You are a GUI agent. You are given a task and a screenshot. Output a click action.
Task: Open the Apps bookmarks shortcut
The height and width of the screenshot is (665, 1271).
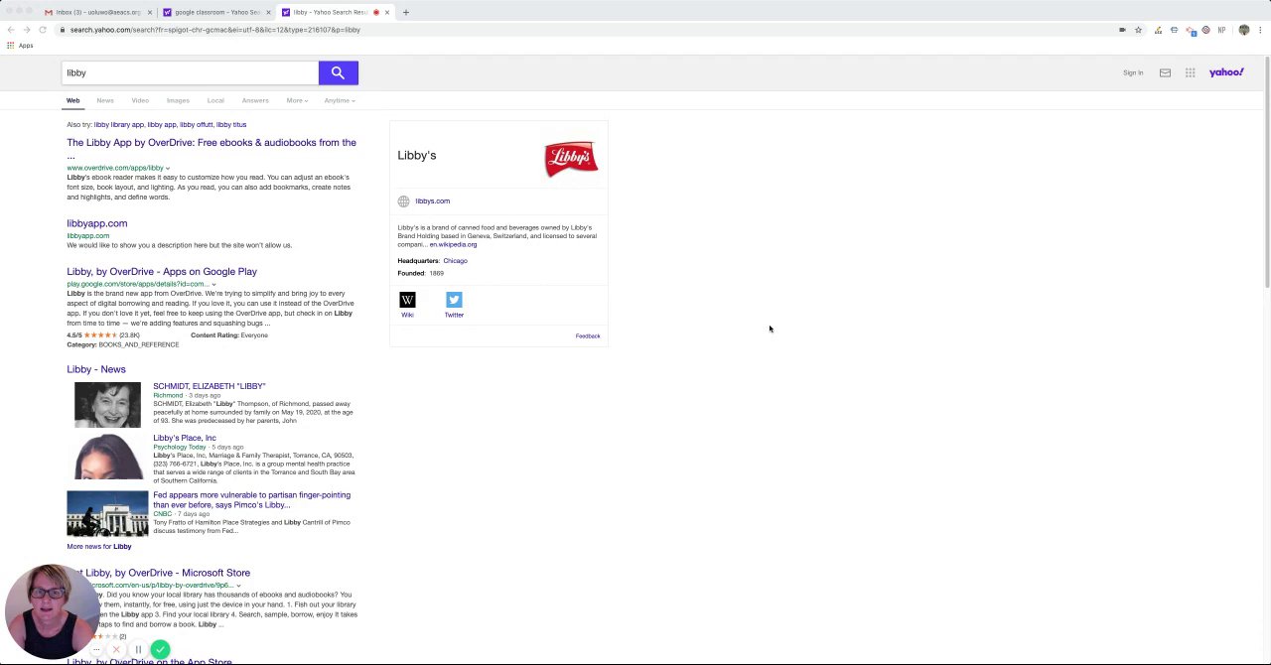tap(20, 46)
